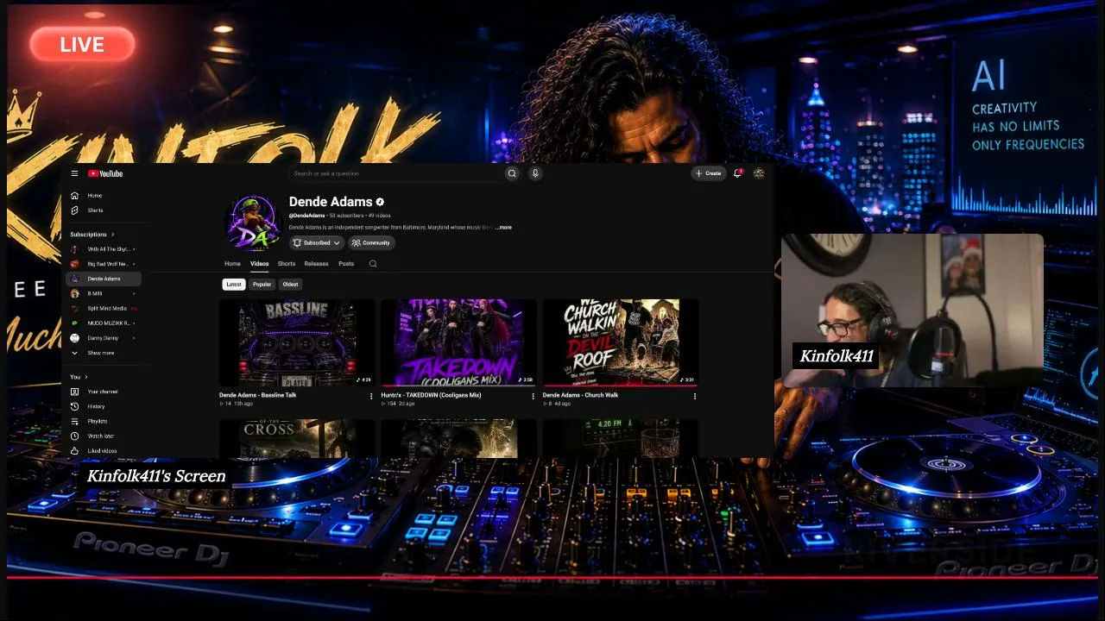Viewport: 1105px width, 621px height.
Task: Open the With All The Shyt subscription avatar
Action: [75, 249]
